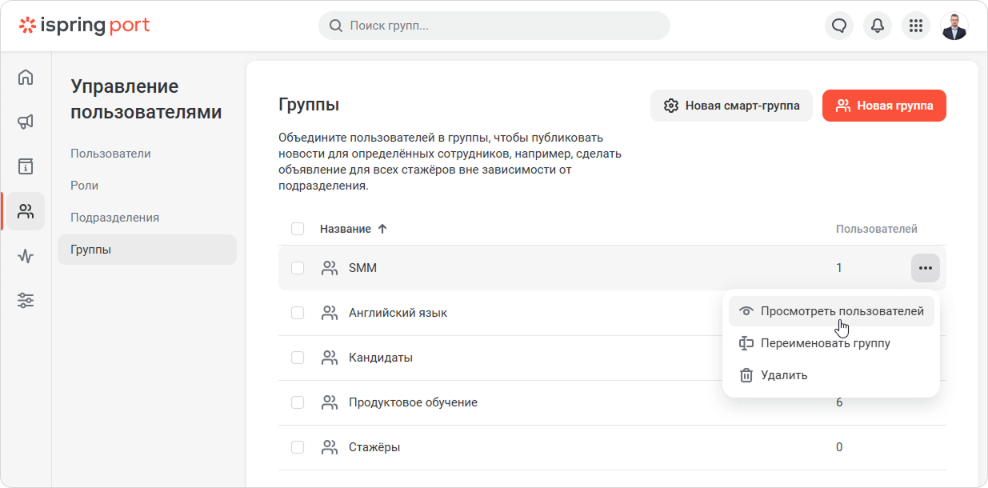This screenshot has height=488, width=988.
Task: Toggle the select-all checkbox in the header row
Action: coord(298,229)
